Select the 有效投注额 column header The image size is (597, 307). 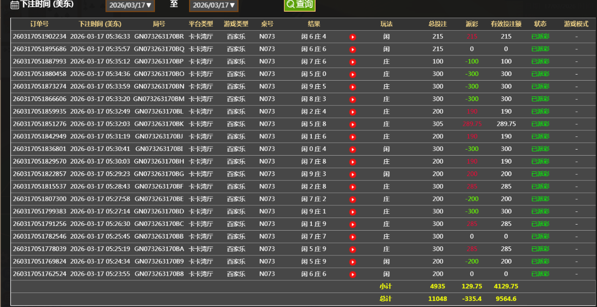tap(506, 24)
